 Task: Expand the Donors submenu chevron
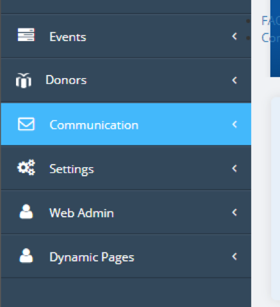pyautogui.click(x=235, y=80)
